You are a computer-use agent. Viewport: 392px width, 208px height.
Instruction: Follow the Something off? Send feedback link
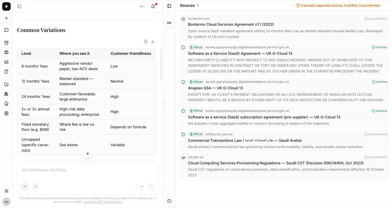point(103,202)
